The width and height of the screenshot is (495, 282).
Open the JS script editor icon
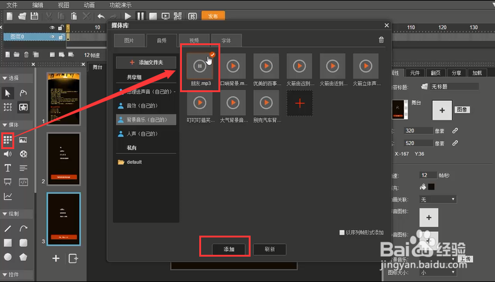point(192,17)
